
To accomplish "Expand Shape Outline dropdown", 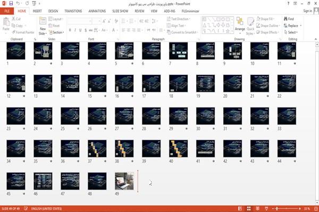I will click(x=268, y=26).
